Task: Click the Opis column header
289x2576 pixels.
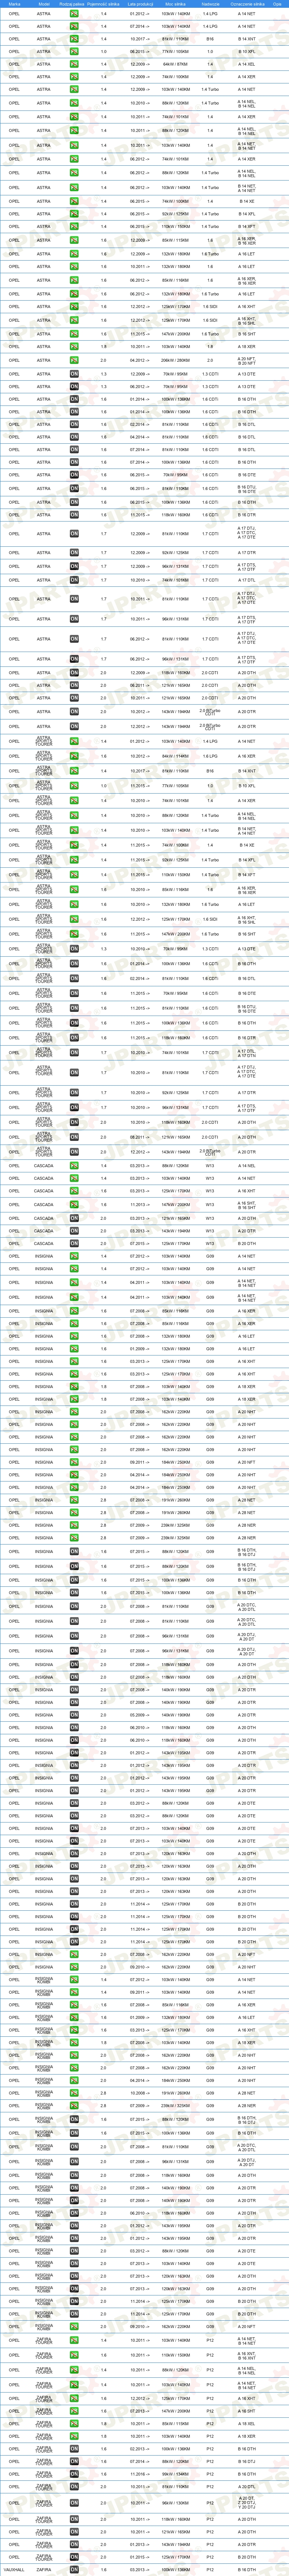Action: [x=278, y=4]
